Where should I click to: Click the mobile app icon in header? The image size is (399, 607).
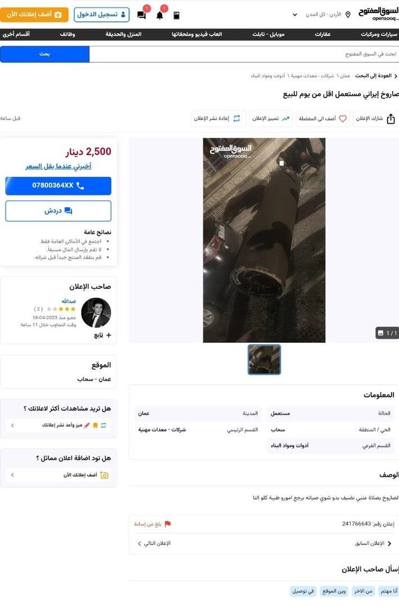(176, 16)
